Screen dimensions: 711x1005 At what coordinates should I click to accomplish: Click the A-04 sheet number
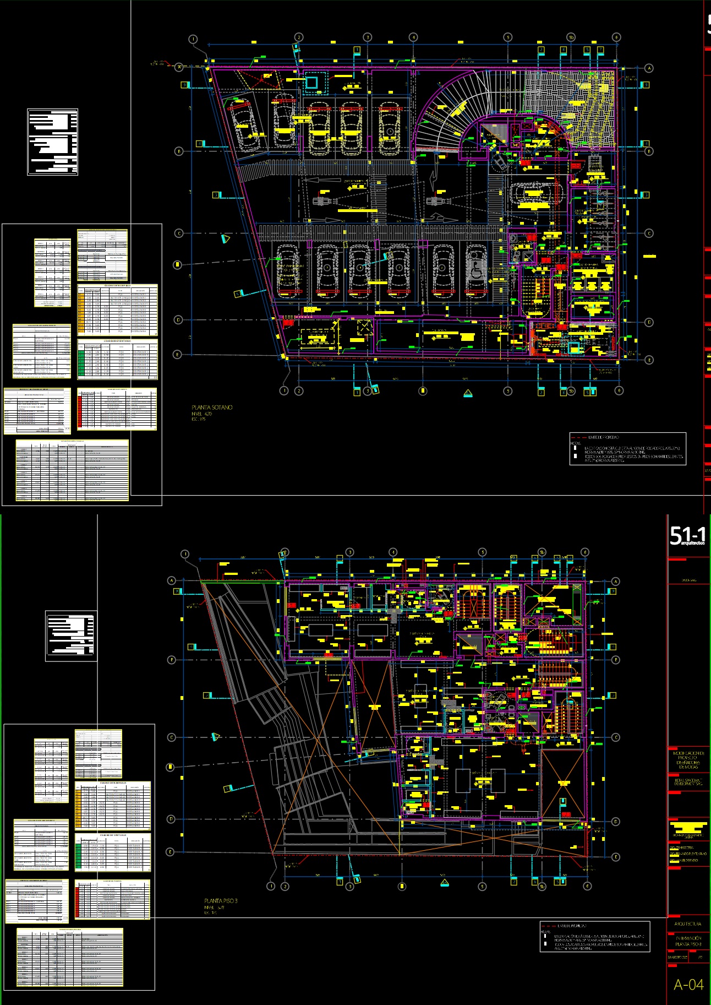[x=688, y=985]
